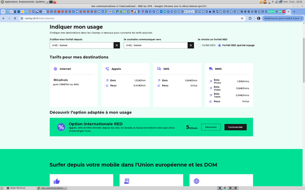The height and width of the screenshot is (190, 305).
Task: Select the Forfait RED radio button
Action: click(199, 46)
